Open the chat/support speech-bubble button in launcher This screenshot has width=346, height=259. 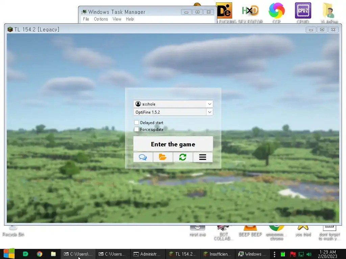point(143,157)
